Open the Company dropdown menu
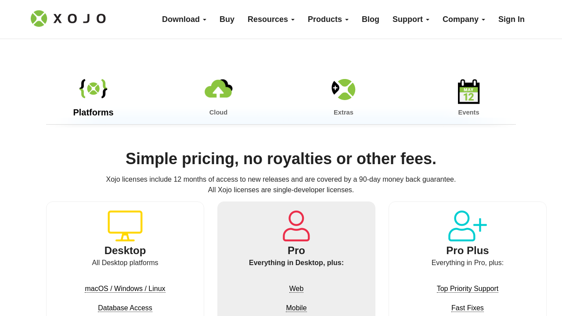 tap(464, 19)
